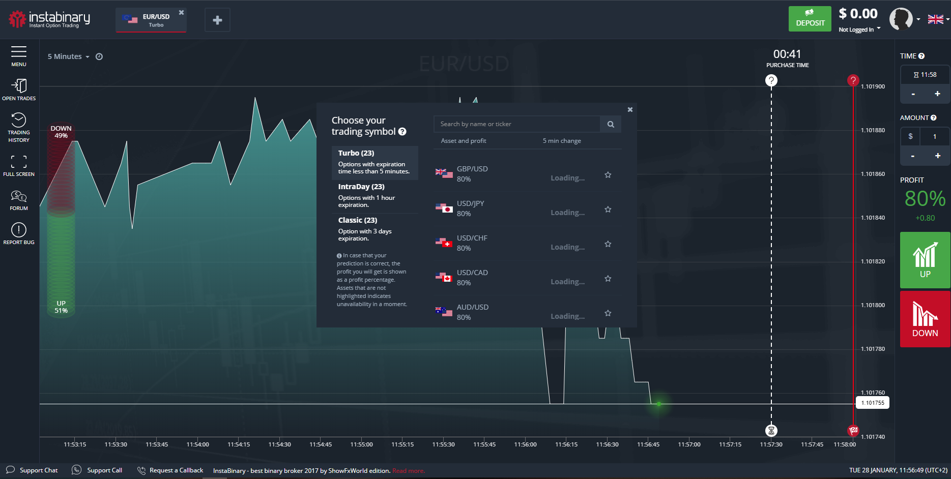Click the search magnifier in symbol dialog
Screen dimensions: 951x479
[611, 124]
